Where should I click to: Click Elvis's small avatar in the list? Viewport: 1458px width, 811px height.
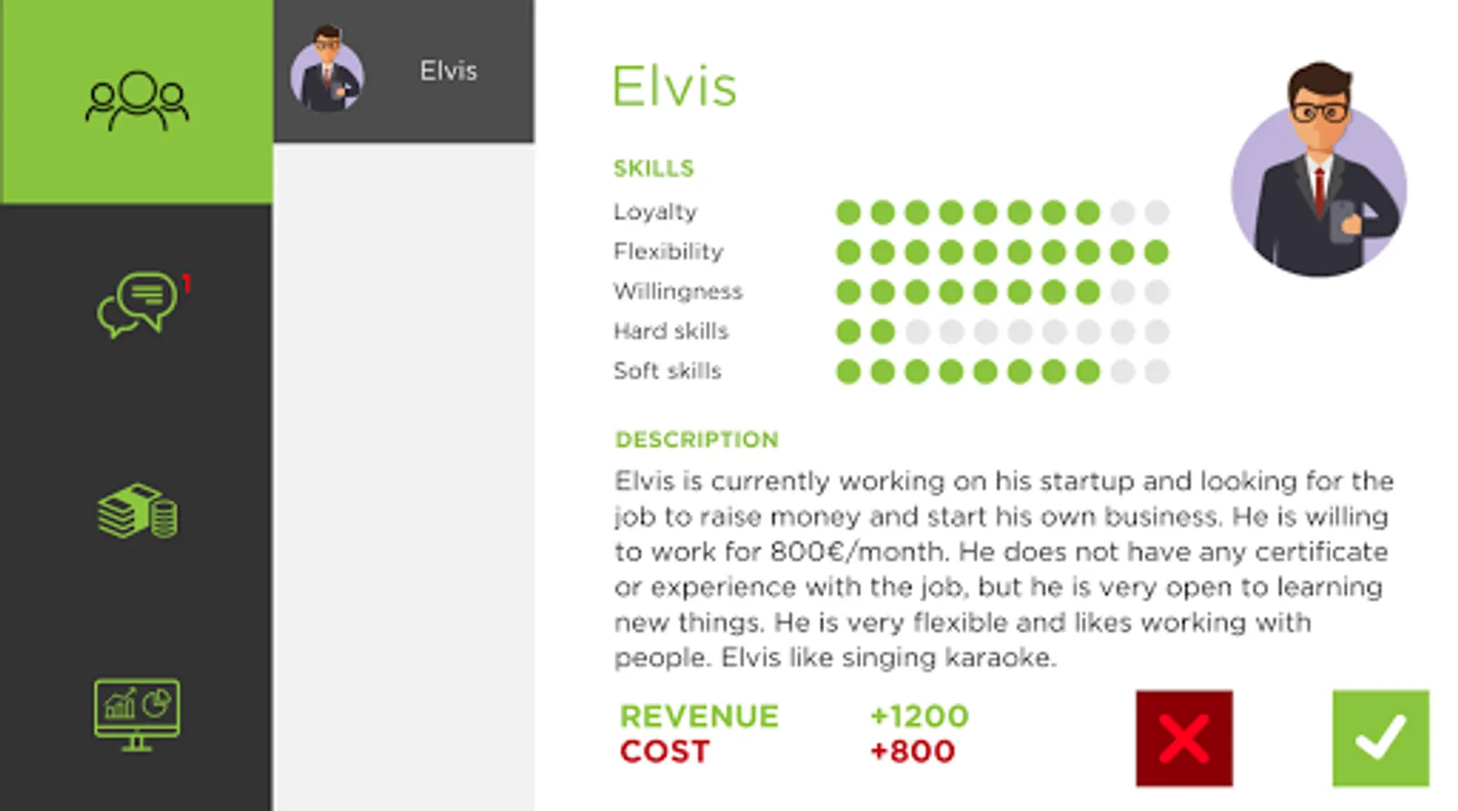pyautogui.click(x=327, y=71)
